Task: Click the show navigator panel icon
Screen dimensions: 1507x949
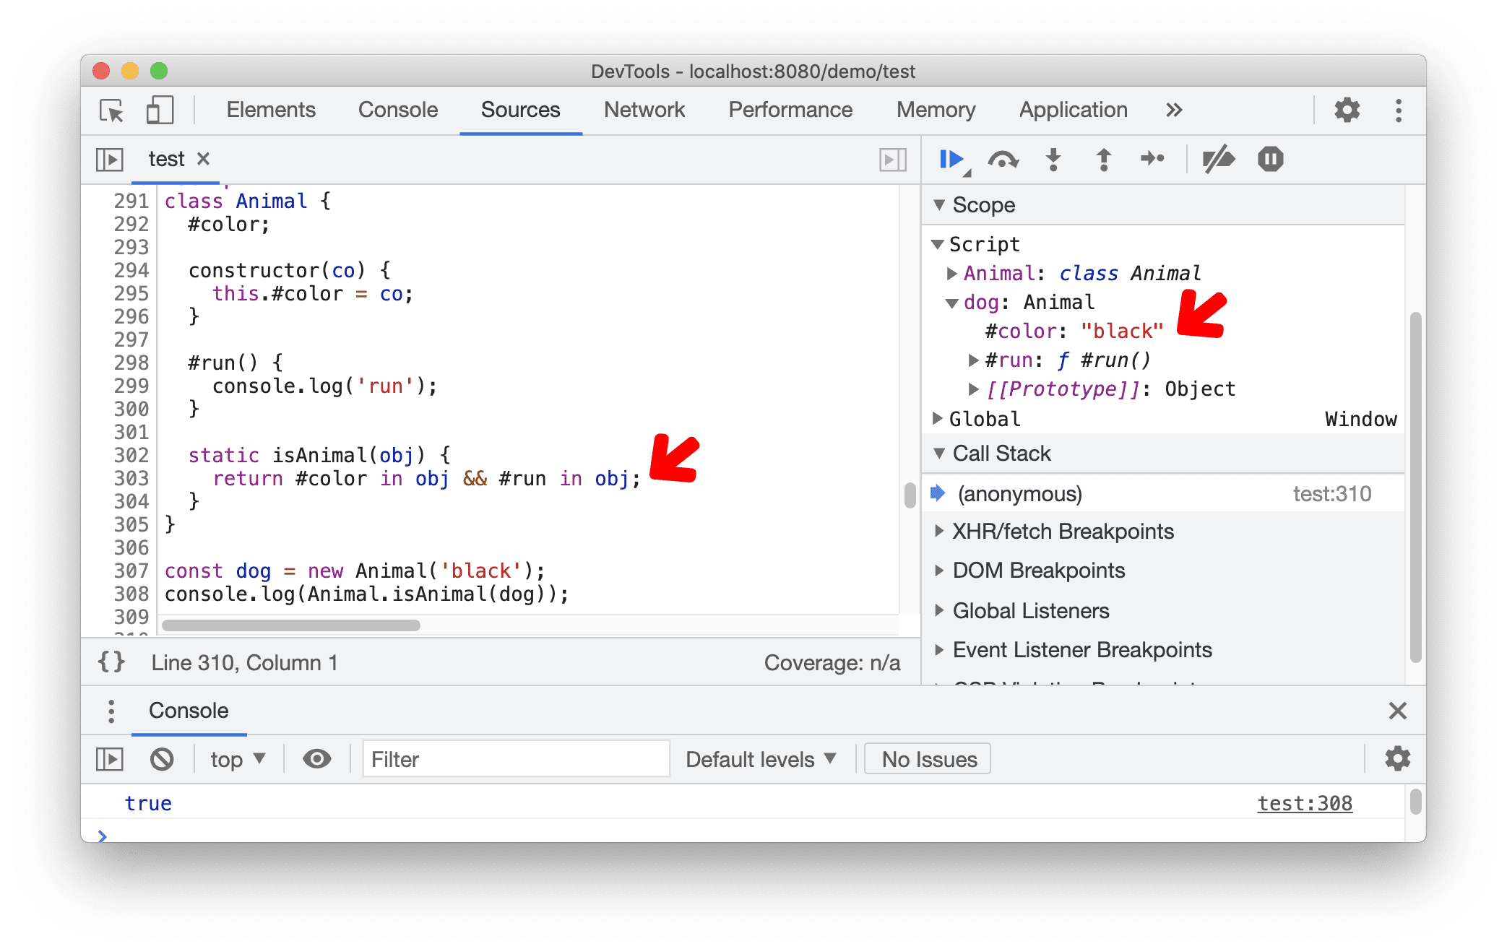Action: pos(109,160)
